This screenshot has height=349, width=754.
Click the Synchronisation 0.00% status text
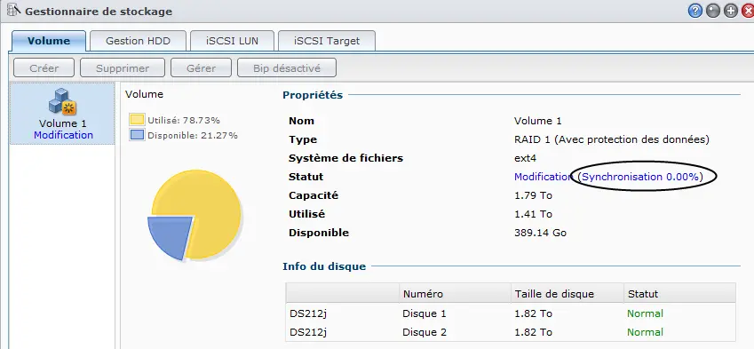tap(640, 177)
